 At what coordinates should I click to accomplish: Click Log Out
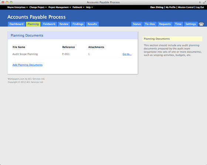200,7
